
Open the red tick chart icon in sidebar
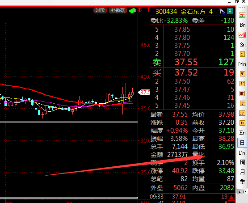[242, 35]
